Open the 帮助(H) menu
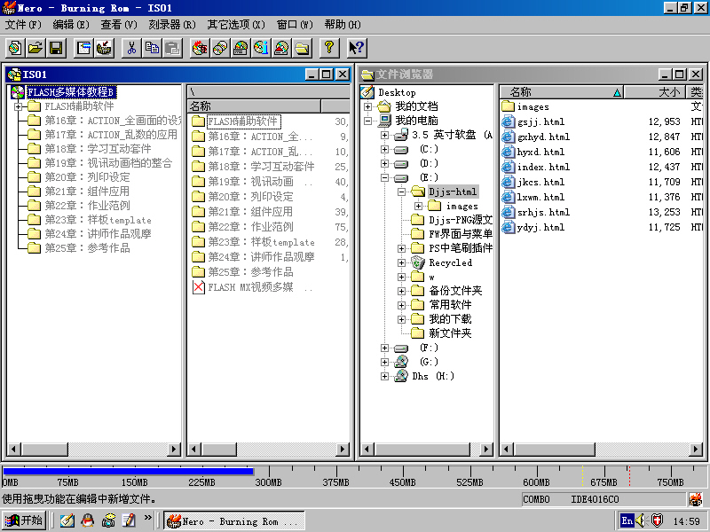This screenshot has width=710, height=532. pos(343,25)
